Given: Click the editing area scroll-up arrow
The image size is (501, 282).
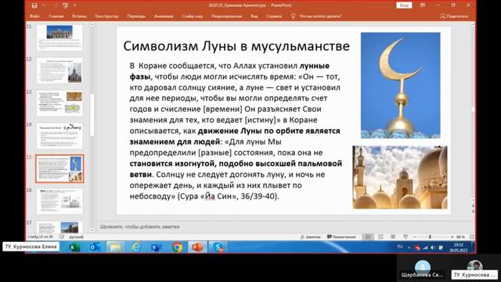Looking at the screenshot, I should click(473, 24).
